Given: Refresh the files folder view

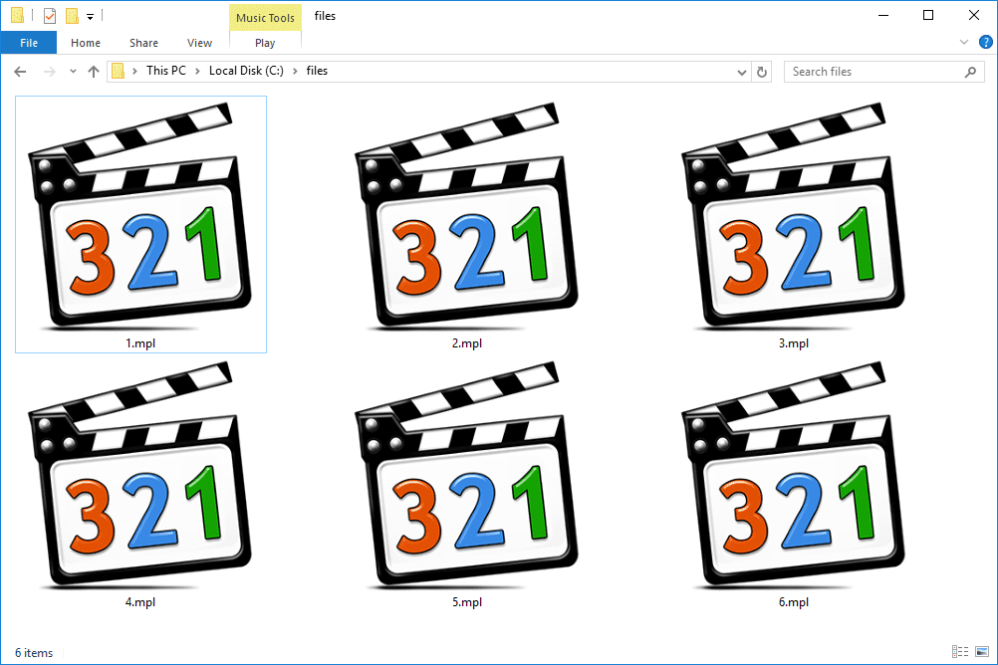Looking at the screenshot, I should click(762, 72).
